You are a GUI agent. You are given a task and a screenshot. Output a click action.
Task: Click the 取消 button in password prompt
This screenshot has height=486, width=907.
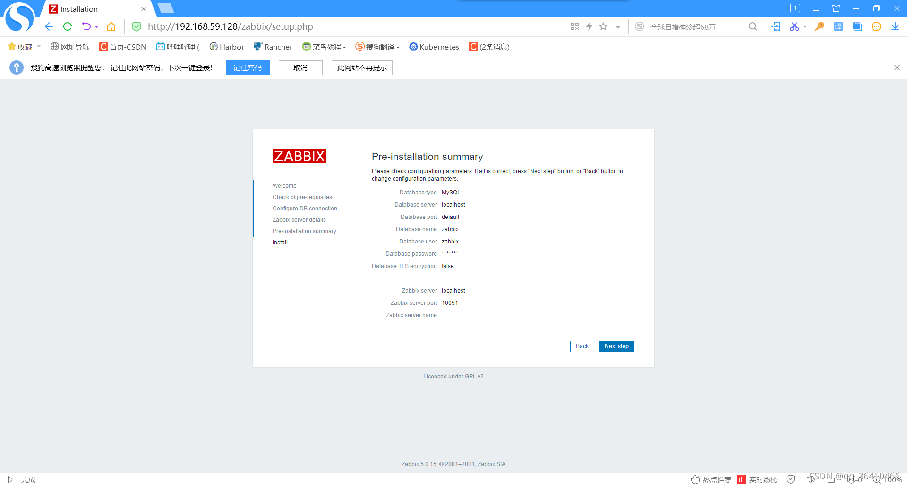[x=300, y=67]
